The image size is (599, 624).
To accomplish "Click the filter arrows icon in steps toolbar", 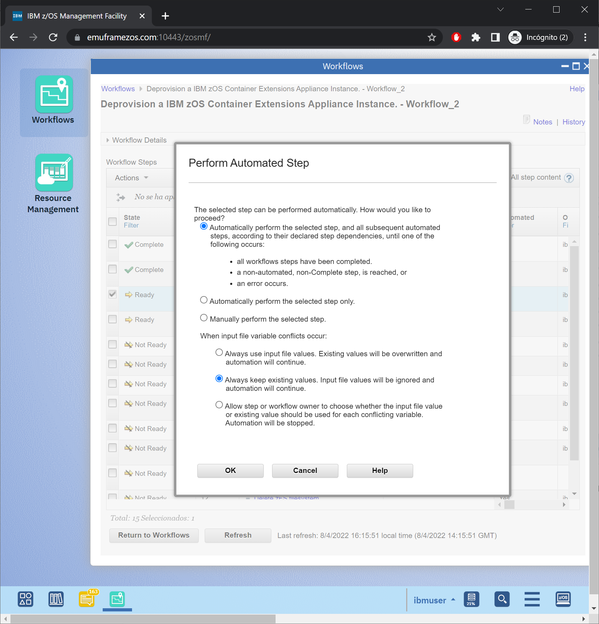I will [121, 197].
